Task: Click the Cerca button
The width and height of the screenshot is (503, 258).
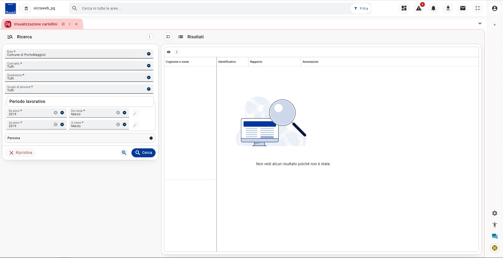Action: coord(143,153)
